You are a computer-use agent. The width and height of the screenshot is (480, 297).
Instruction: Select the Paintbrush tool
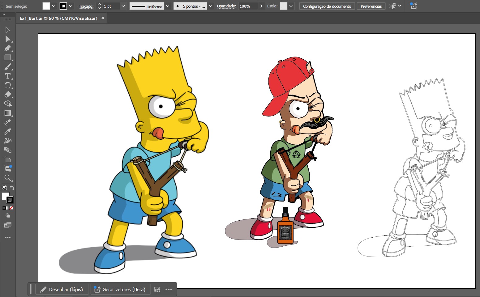click(x=8, y=67)
